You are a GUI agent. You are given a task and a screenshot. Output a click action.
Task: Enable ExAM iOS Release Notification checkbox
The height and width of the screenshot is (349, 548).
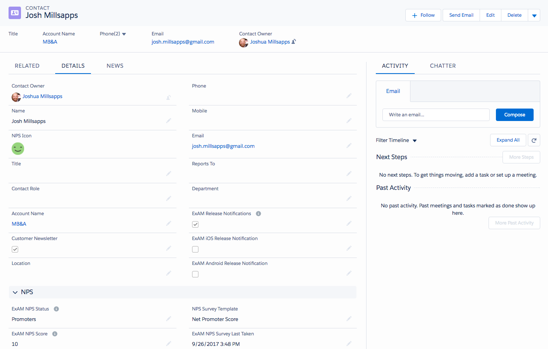[x=195, y=249]
